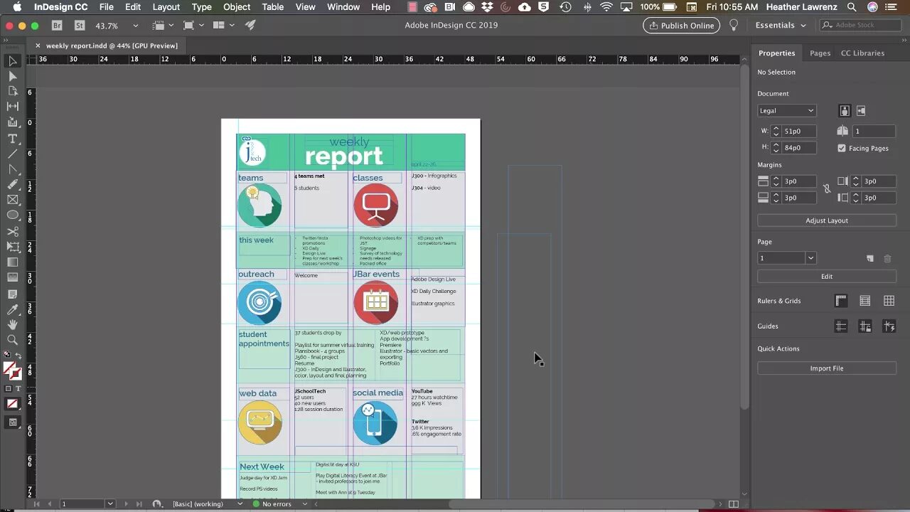Select the Zoom tool
Image resolution: width=910 pixels, height=512 pixels.
12,340
